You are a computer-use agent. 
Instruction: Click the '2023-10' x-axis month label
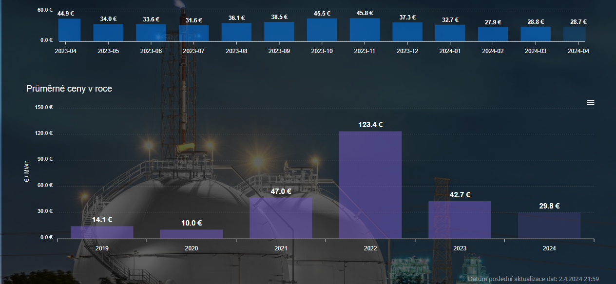pyautogui.click(x=322, y=51)
